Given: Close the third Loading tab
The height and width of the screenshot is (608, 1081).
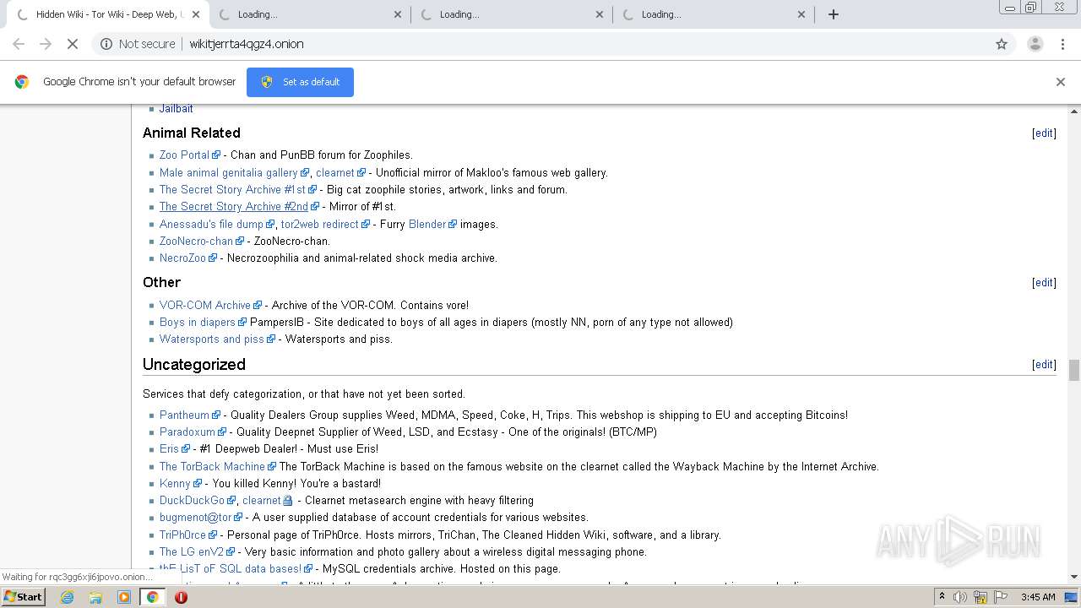Looking at the screenshot, I should click(600, 14).
